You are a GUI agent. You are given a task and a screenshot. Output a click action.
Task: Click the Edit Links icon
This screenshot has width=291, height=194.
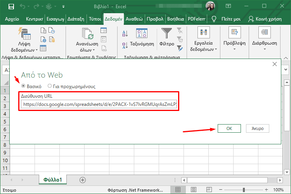pos(104,48)
